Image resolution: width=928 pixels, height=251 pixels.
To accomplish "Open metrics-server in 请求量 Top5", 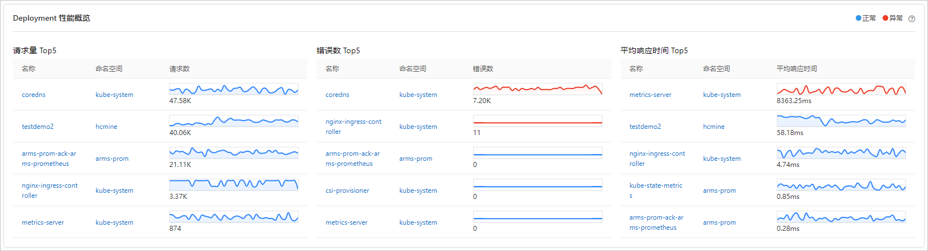I will coord(43,222).
